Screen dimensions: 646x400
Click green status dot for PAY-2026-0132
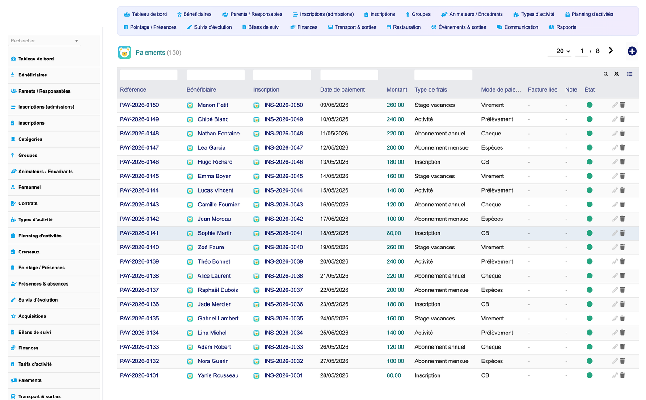[589, 361]
